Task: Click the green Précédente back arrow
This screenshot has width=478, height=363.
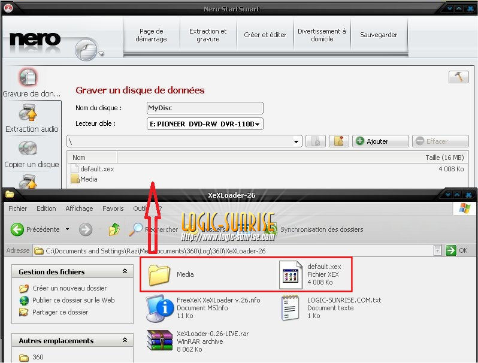Action: tap(17, 229)
